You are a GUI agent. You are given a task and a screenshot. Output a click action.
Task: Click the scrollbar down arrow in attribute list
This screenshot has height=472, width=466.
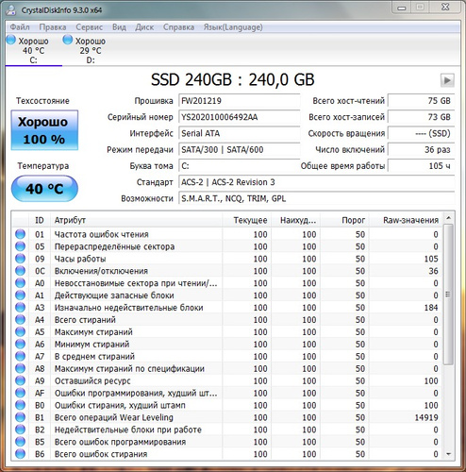click(449, 454)
